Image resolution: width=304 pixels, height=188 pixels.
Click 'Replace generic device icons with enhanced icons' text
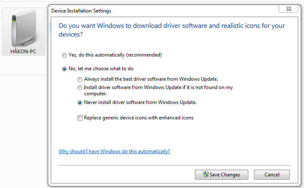click(x=138, y=118)
